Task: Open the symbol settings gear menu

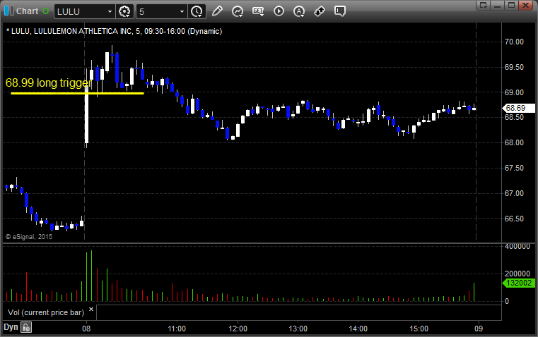Action: [x=125, y=11]
